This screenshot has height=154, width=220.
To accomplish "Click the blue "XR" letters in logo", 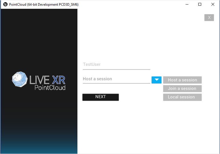I will tap(59, 80).
